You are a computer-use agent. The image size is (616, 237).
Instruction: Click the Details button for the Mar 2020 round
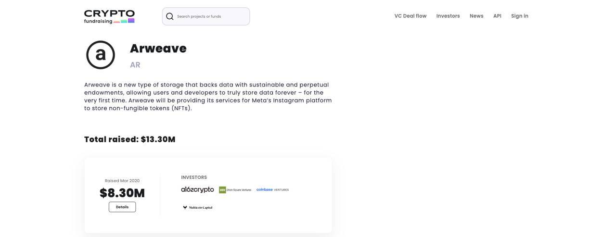click(122, 207)
